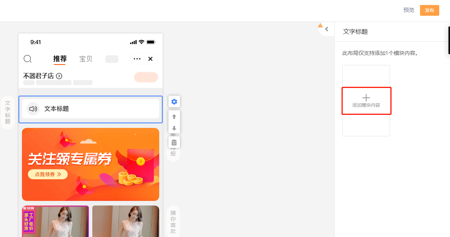Open module settings via the blue gear icon
The width and height of the screenshot is (450, 237).
coord(174,101)
